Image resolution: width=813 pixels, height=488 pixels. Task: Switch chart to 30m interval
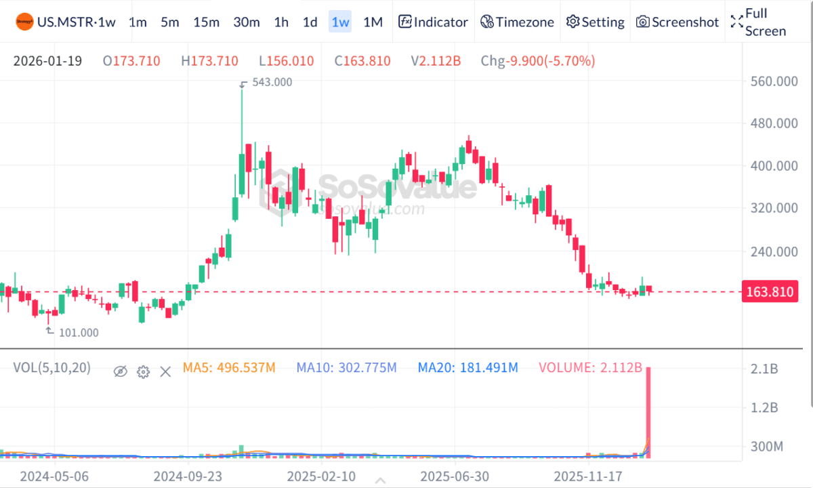click(247, 22)
